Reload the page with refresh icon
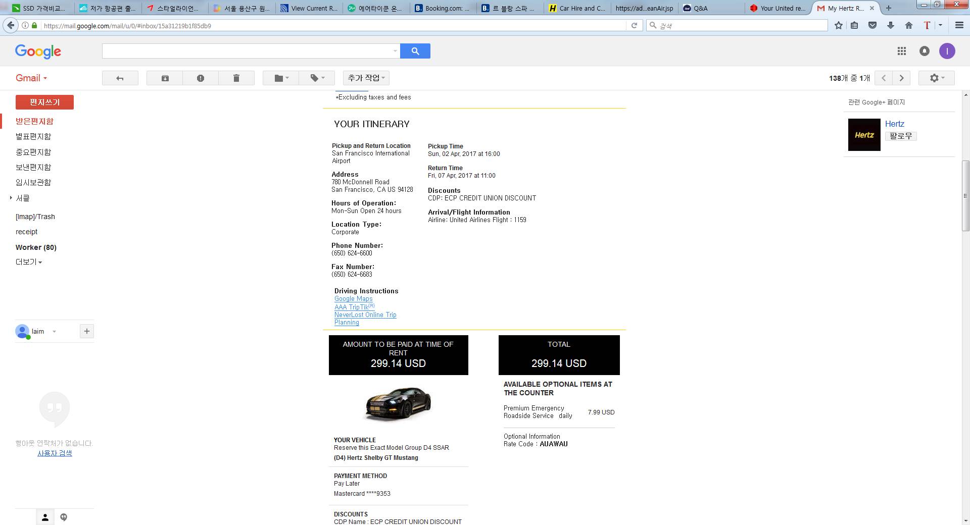Screen dimensions: 970x525 634,25
